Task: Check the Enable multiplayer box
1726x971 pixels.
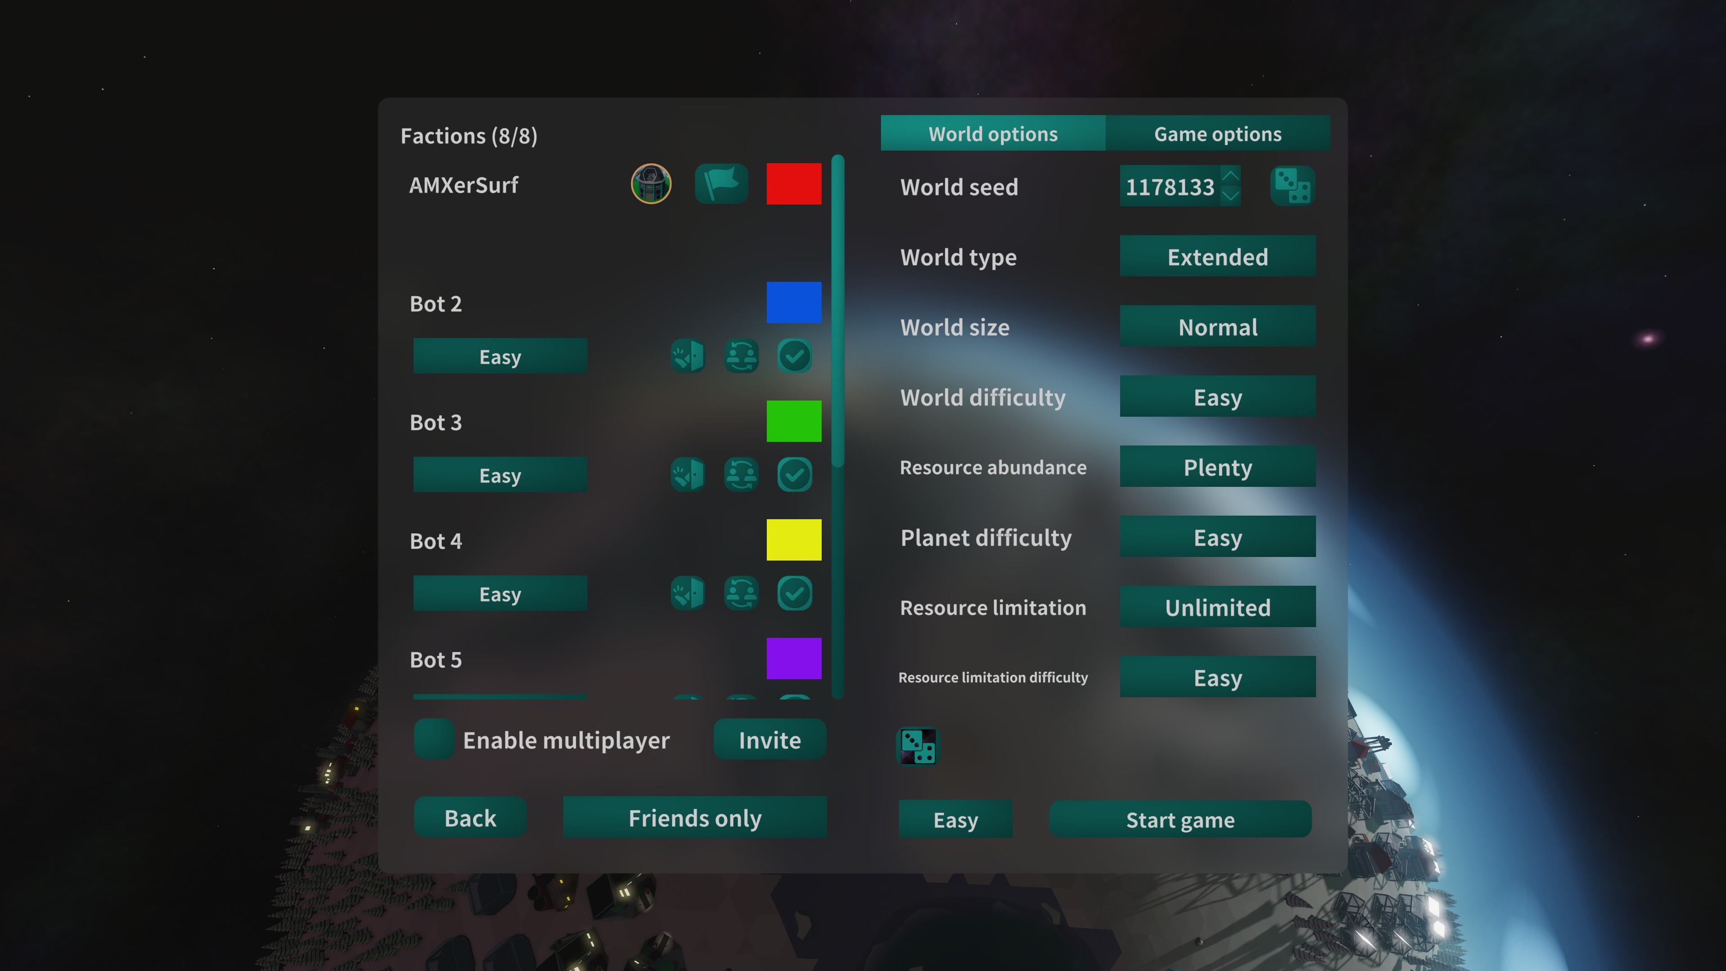Action: tap(434, 739)
